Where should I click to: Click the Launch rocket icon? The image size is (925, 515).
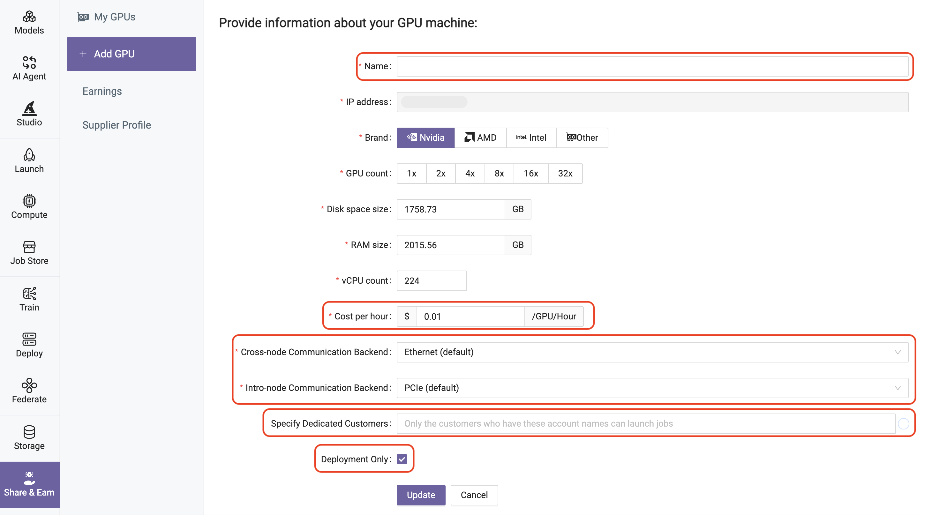point(29,155)
